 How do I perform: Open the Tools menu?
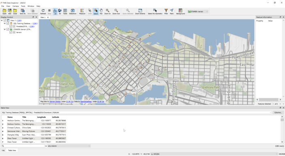coord(23,6)
